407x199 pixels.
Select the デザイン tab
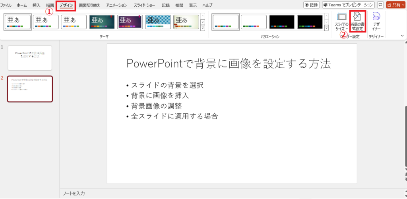66,5
